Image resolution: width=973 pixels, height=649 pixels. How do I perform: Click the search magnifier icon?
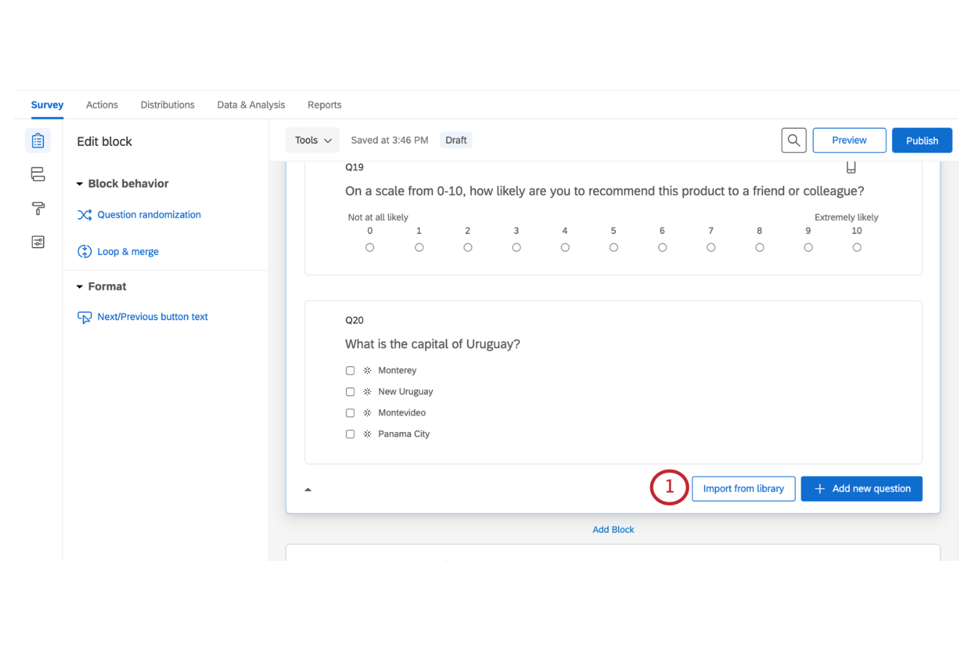coord(794,140)
